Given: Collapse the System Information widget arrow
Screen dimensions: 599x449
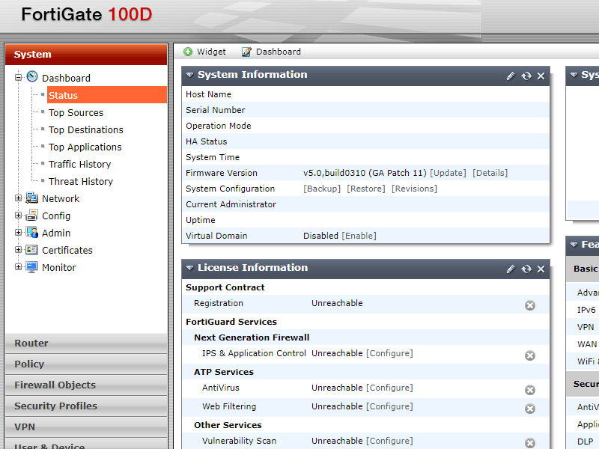Looking at the screenshot, I should tap(190, 75).
